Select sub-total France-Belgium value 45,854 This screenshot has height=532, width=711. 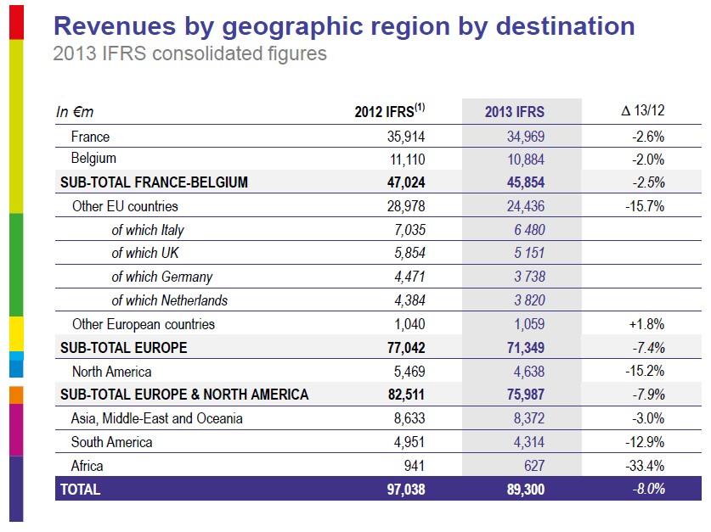click(x=526, y=182)
